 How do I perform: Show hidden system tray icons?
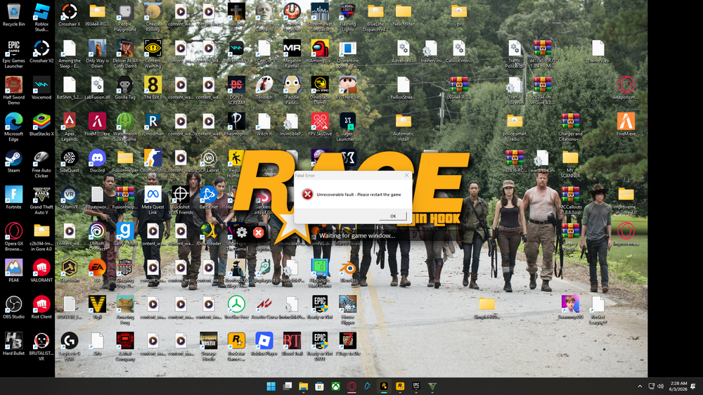[640, 387]
